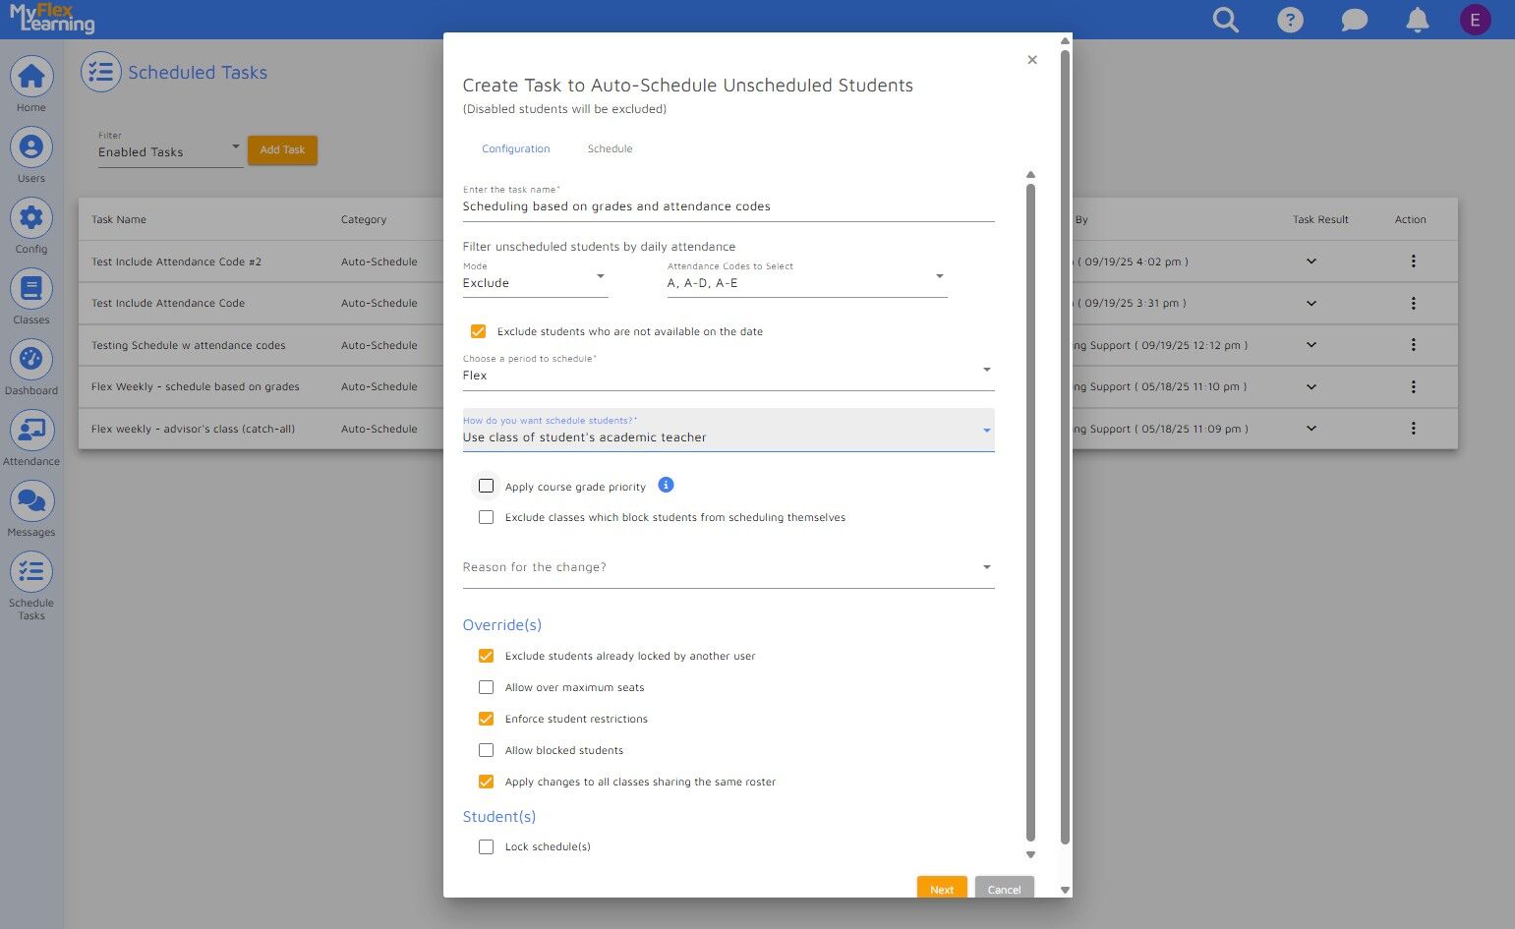The image size is (1515, 929).
Task: Click the Action column header
Action: point(1411,219)
